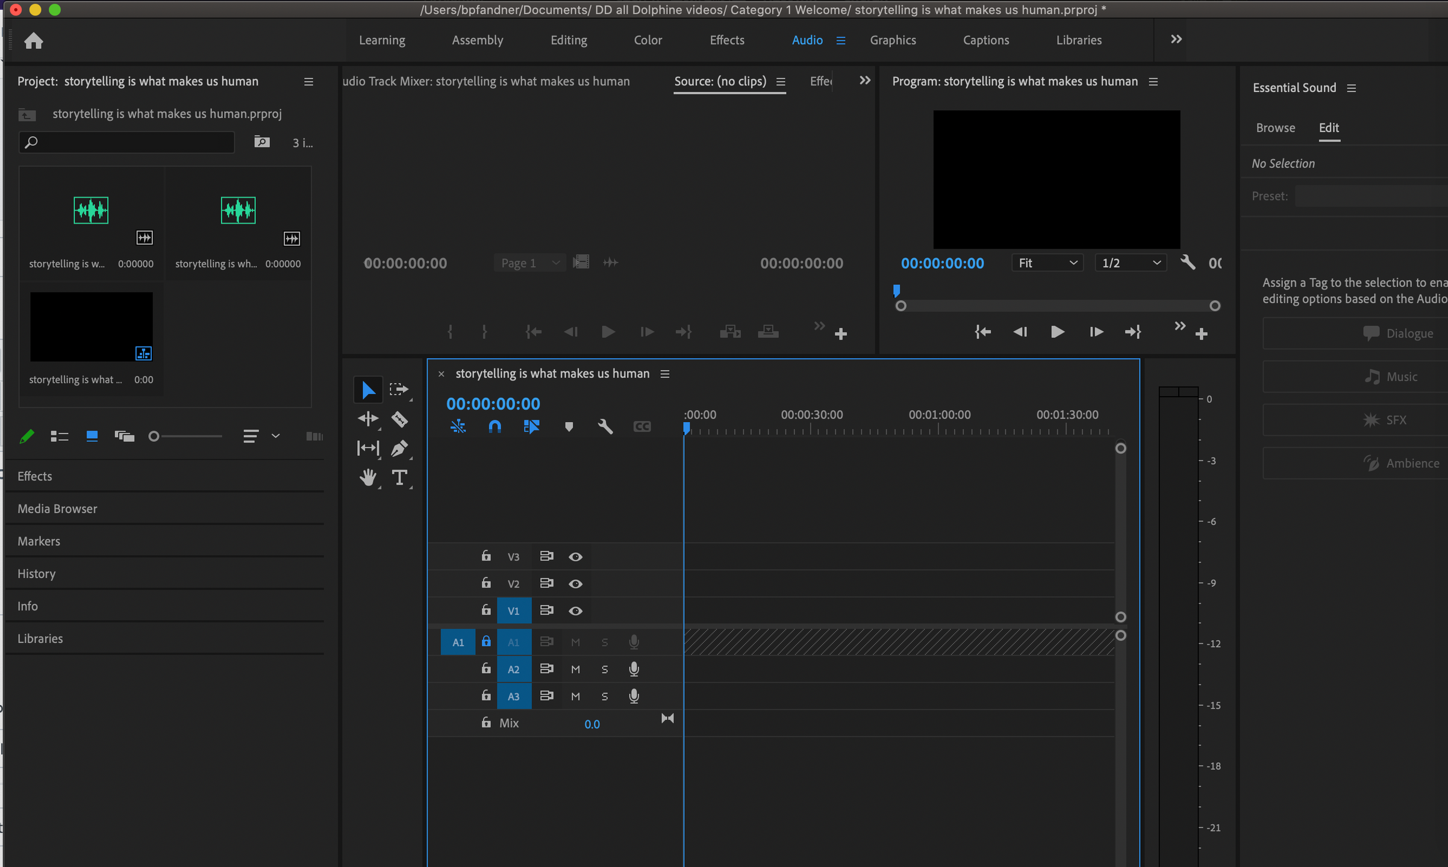
Task: Click Home icon in top bar
Action: pos(34,40)
